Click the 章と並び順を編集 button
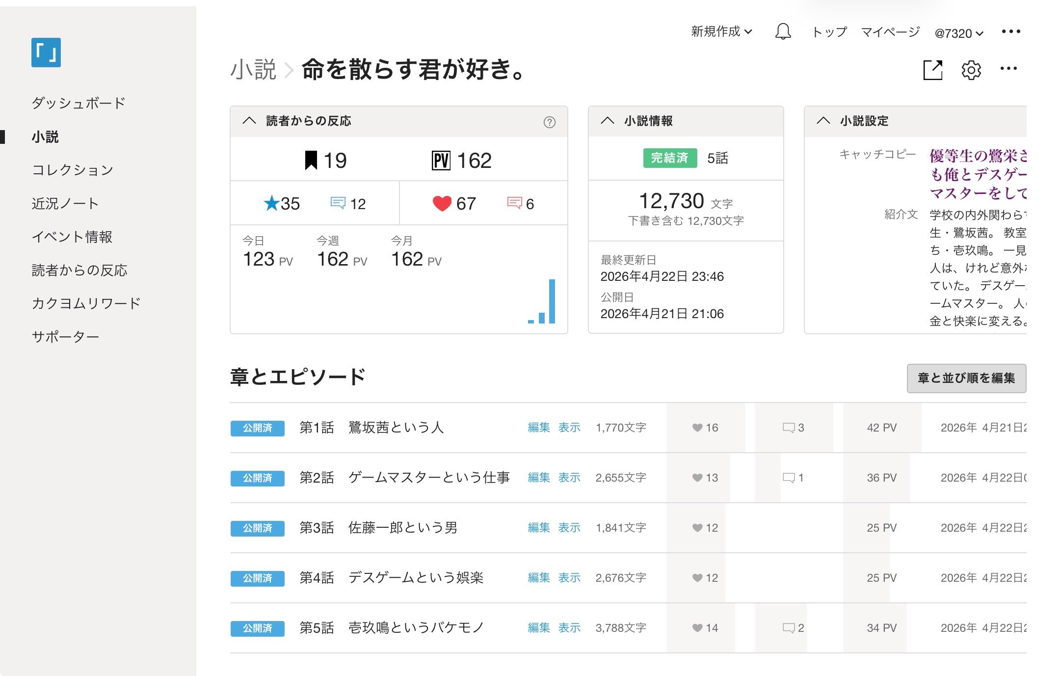Image resolution: width=1060 pixels, height=676 pixels. pyautogui.click(x=966, y=378)
